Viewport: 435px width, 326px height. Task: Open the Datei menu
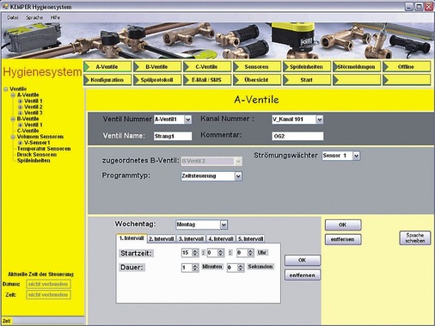(13, 17)
